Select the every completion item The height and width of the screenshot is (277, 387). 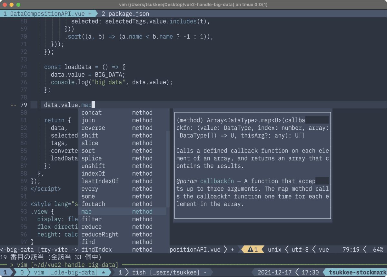pyautogui.click(x=122, y=189)
